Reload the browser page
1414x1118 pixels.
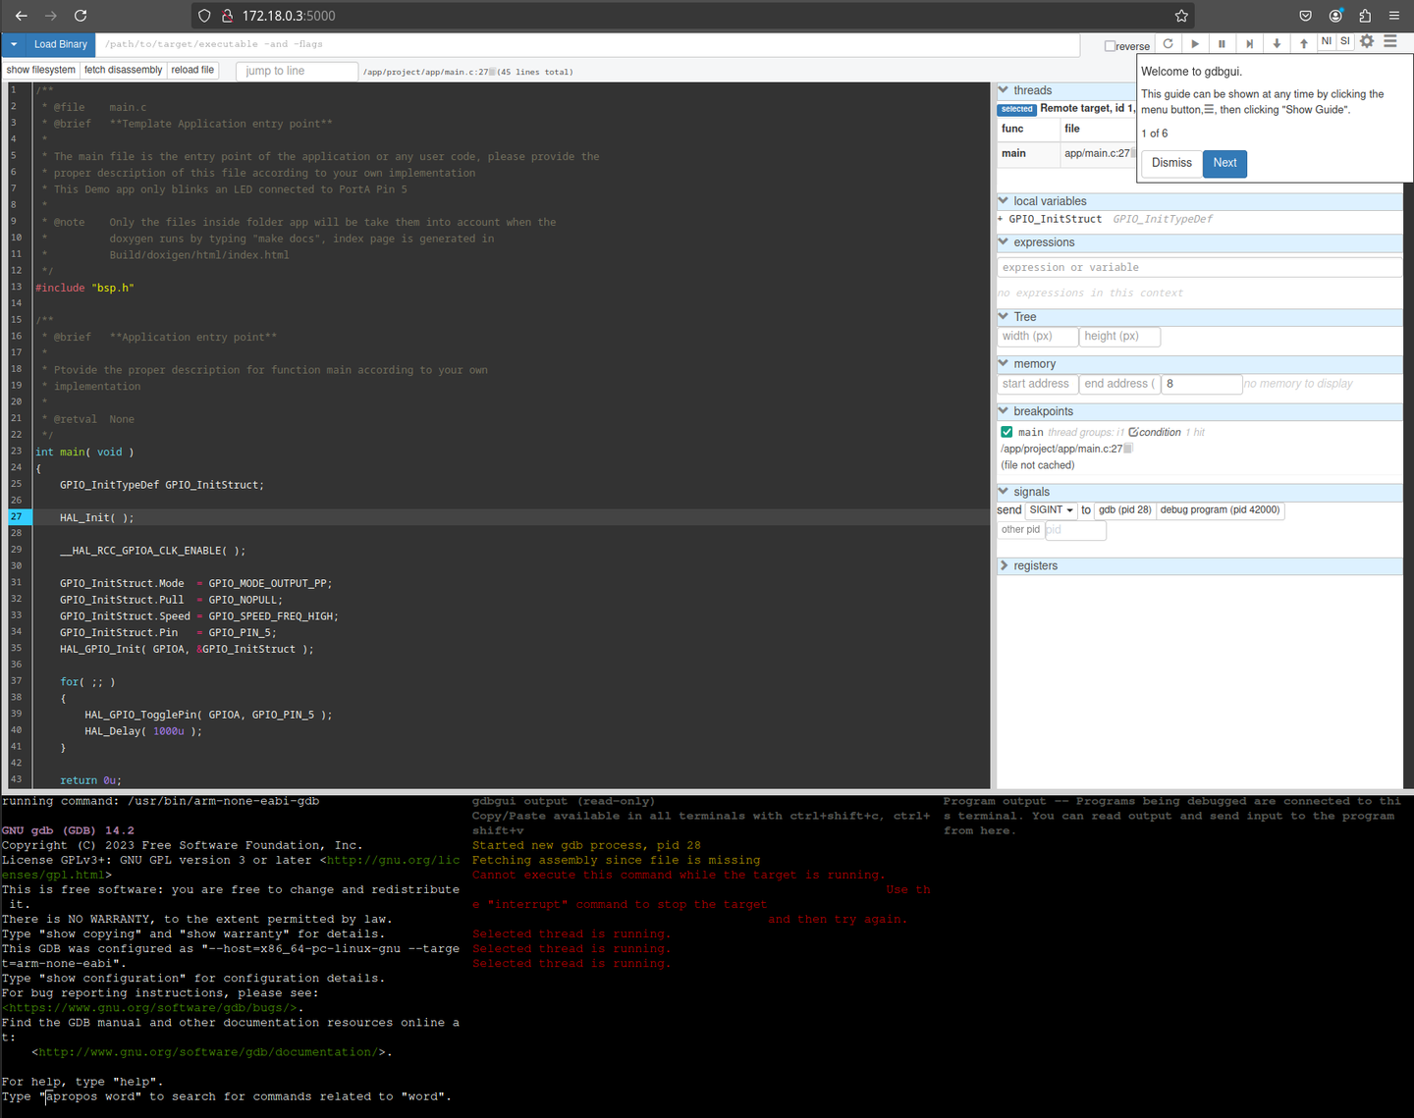tap(81, 16)
